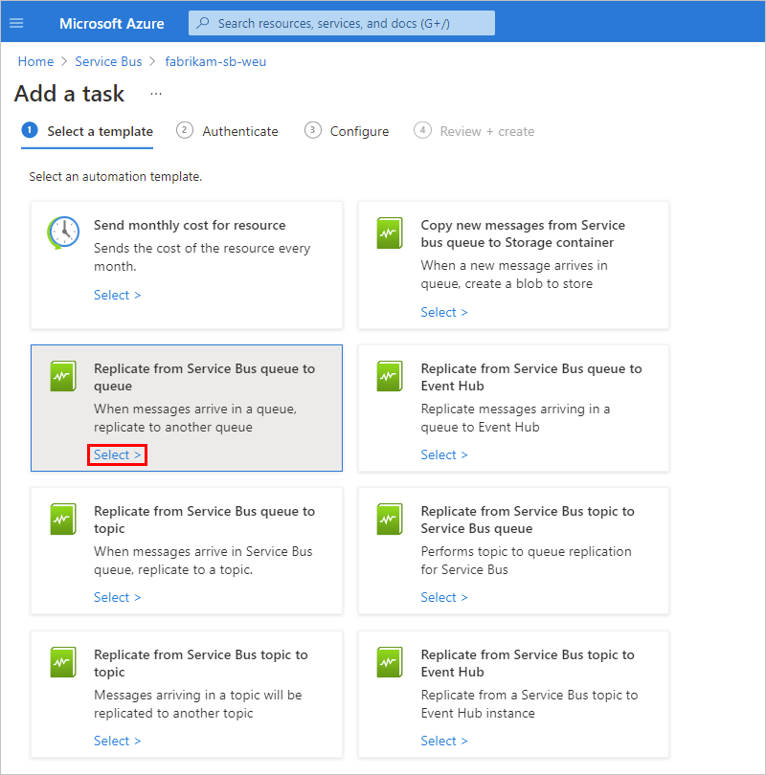Click the icon on Replicate queue to topic template
This screenshot has height=775, width=766.
coord(63,519)
